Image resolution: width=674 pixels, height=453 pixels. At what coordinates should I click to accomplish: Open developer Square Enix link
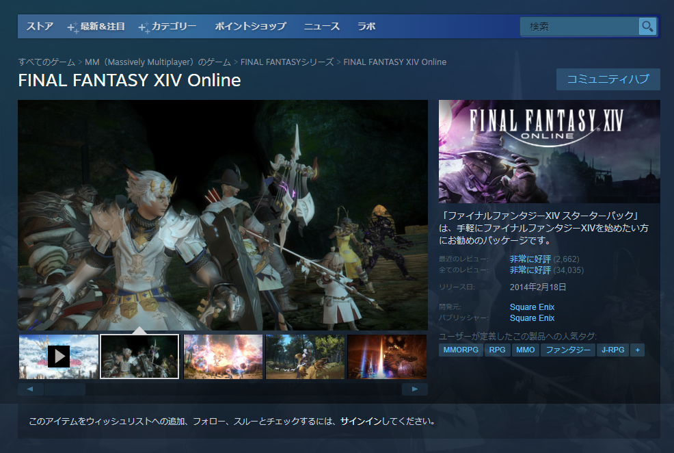pos(532,307)
